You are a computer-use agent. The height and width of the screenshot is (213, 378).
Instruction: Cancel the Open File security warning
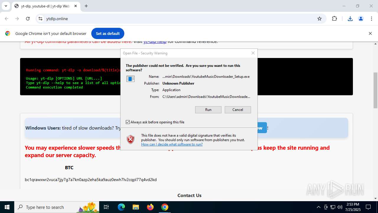tap(238, 110)
